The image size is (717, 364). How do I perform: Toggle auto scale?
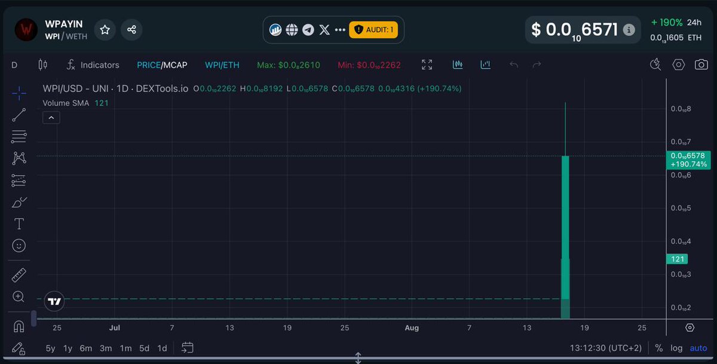coord(698,348)
